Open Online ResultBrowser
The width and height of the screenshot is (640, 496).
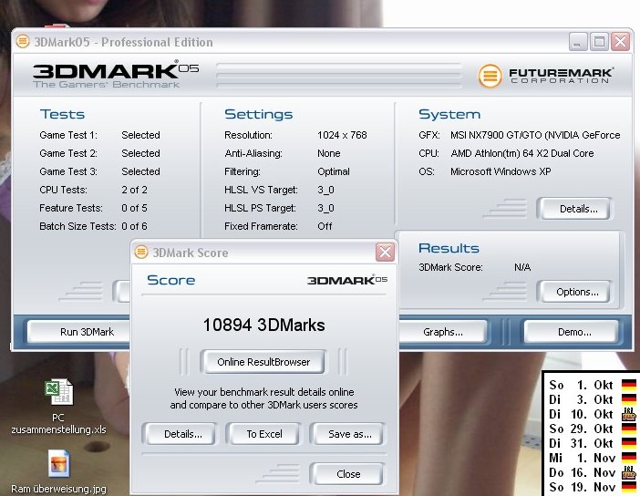coord(263,362)
